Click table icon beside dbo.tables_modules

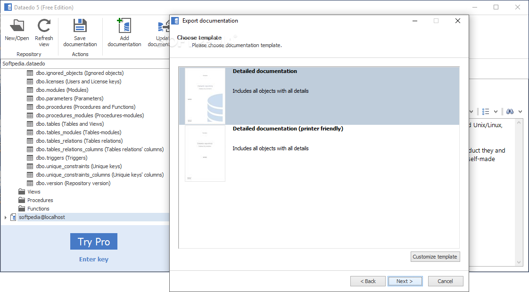(x=30, y=132)
